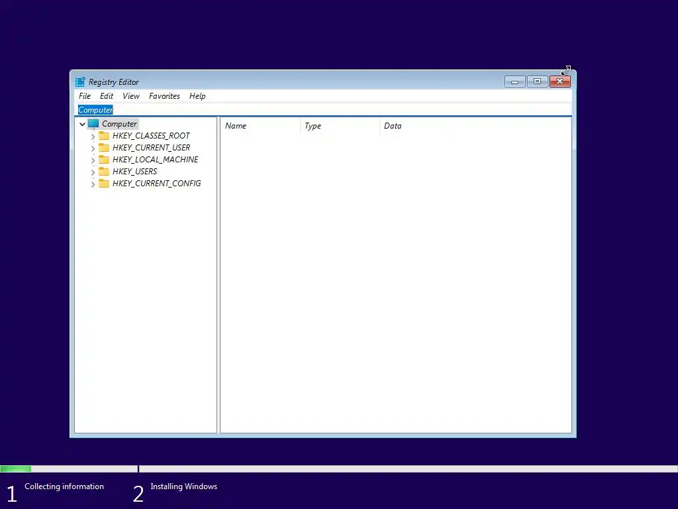Select HKEY_CURRENT_CONFIG label in tree
Screen dimensions: 678x509
point(156,184)
